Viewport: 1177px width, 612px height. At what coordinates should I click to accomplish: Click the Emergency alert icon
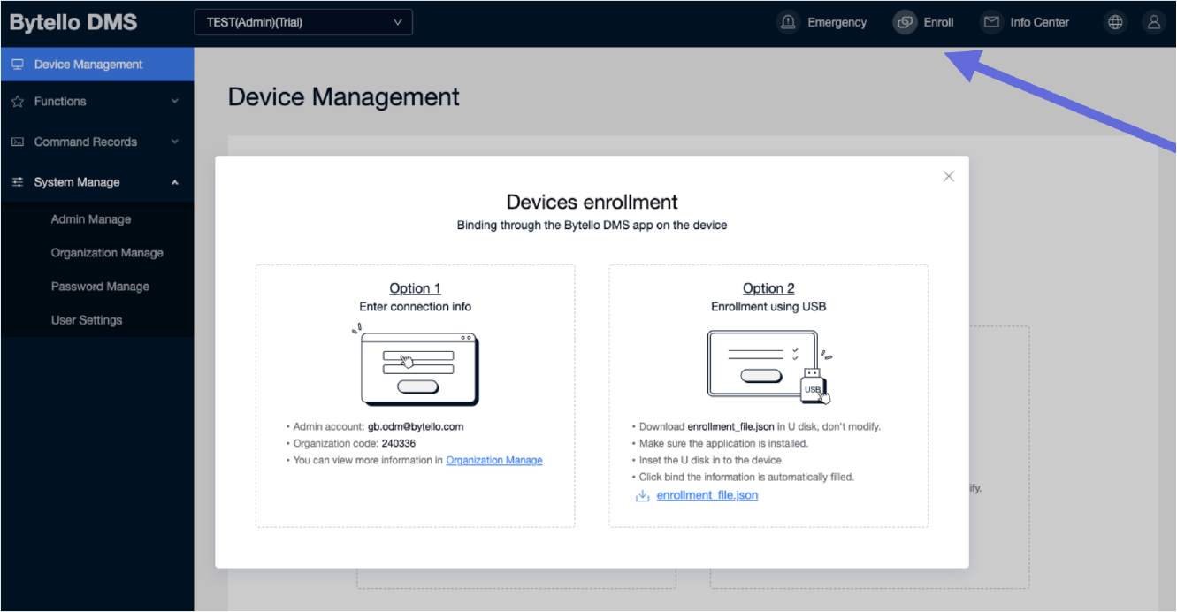788,22
